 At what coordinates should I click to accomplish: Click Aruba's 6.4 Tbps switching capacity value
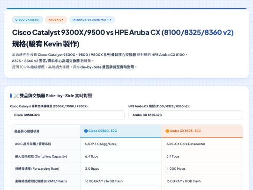click(173, 156)
